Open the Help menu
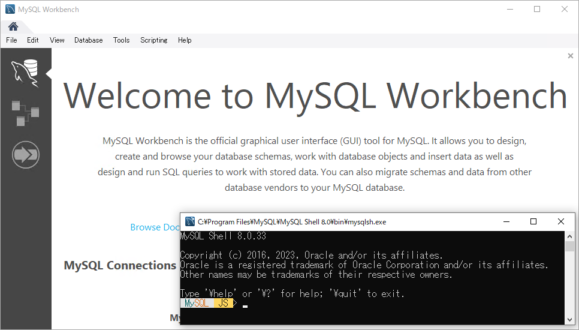This screenshot has width=579, height=330. coord(185,40)
